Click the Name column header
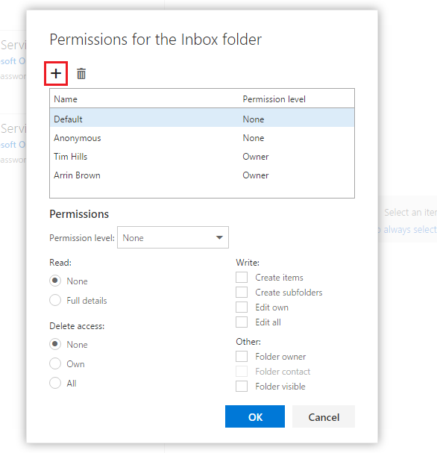This screenshot has width=437, height=453. click(66, 99)
